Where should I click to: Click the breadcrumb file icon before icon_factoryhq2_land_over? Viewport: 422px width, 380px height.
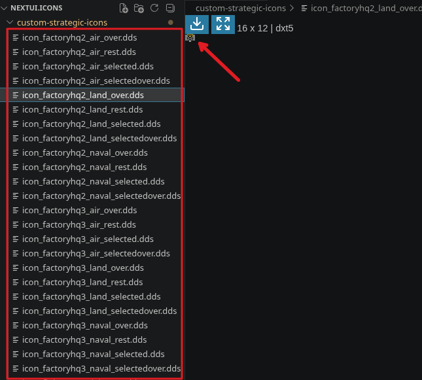[304, 9]
